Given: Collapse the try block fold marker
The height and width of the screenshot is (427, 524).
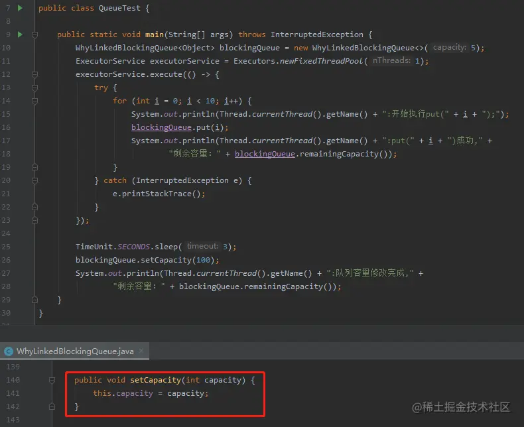Looking at the screenshot, I should click(34, 88).
